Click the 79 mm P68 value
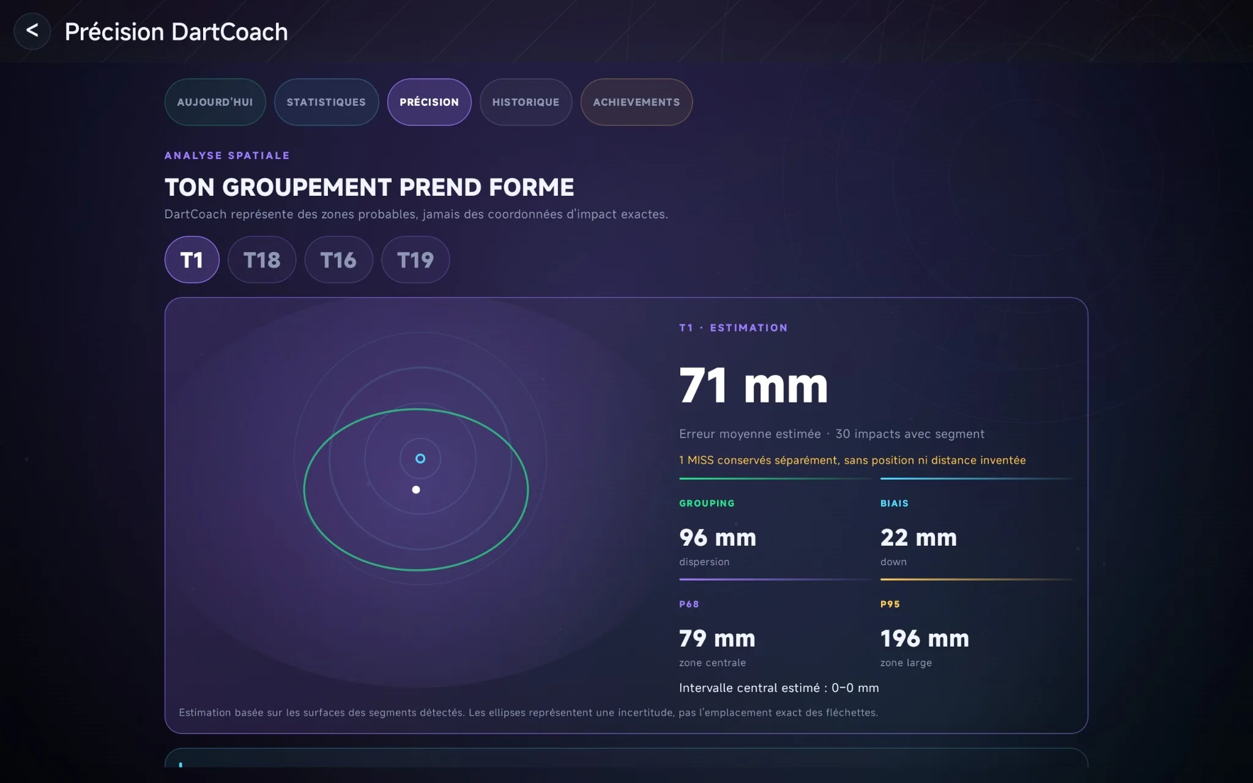The height and width of the screenshot is (783, 1253). 717,639
